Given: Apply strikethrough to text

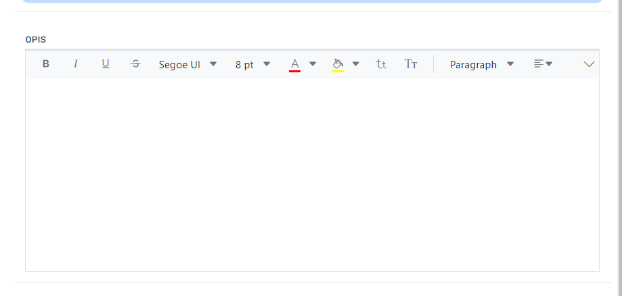Looking at the screenshot, I should tap(135, 64).
